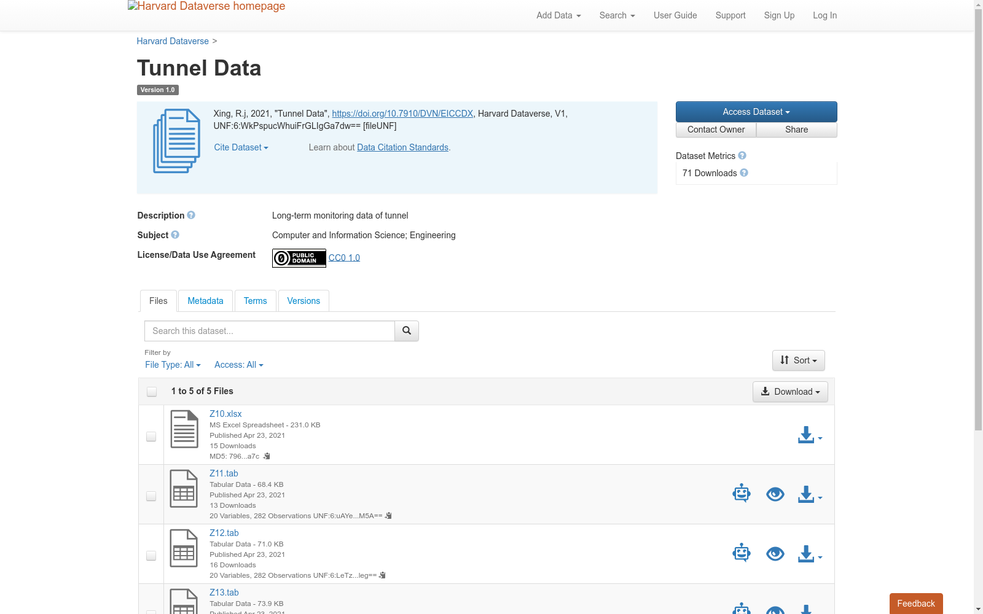The width and height of the screenshot is (983, 614).
Task: Open the Access: All filter
Action: tap(239, 365)
